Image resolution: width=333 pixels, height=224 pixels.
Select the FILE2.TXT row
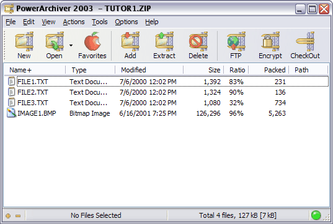pyautogui.click(x=166, y=92)
